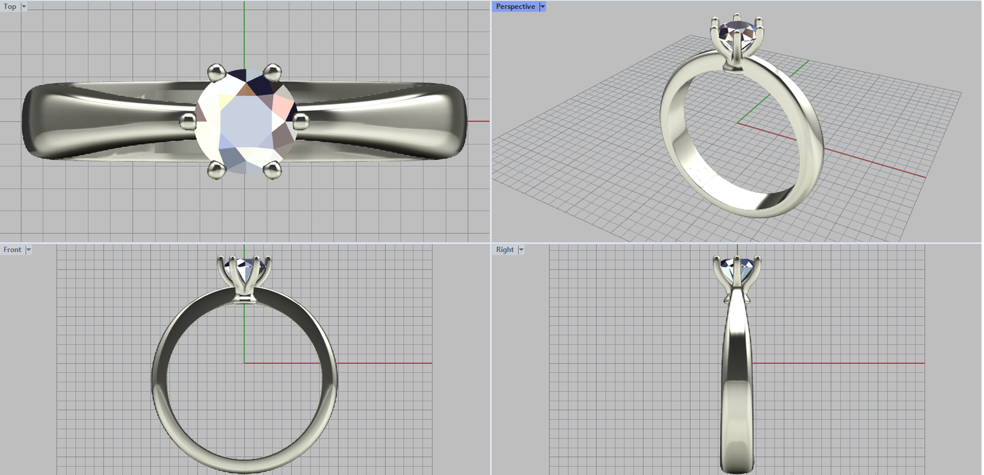Pick the leftmost prong in Top viewport
Image resolution: width=984 pixels, height=475 pixels.
(x=188, y=121)
